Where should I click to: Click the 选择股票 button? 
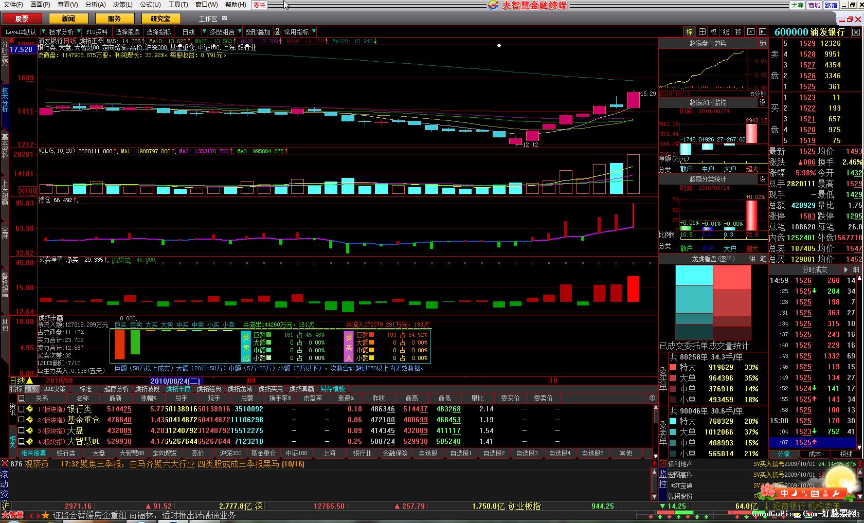(128, 32)
